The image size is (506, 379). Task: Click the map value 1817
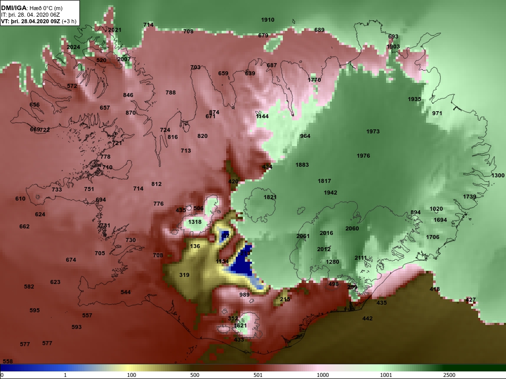click(324, 181)
